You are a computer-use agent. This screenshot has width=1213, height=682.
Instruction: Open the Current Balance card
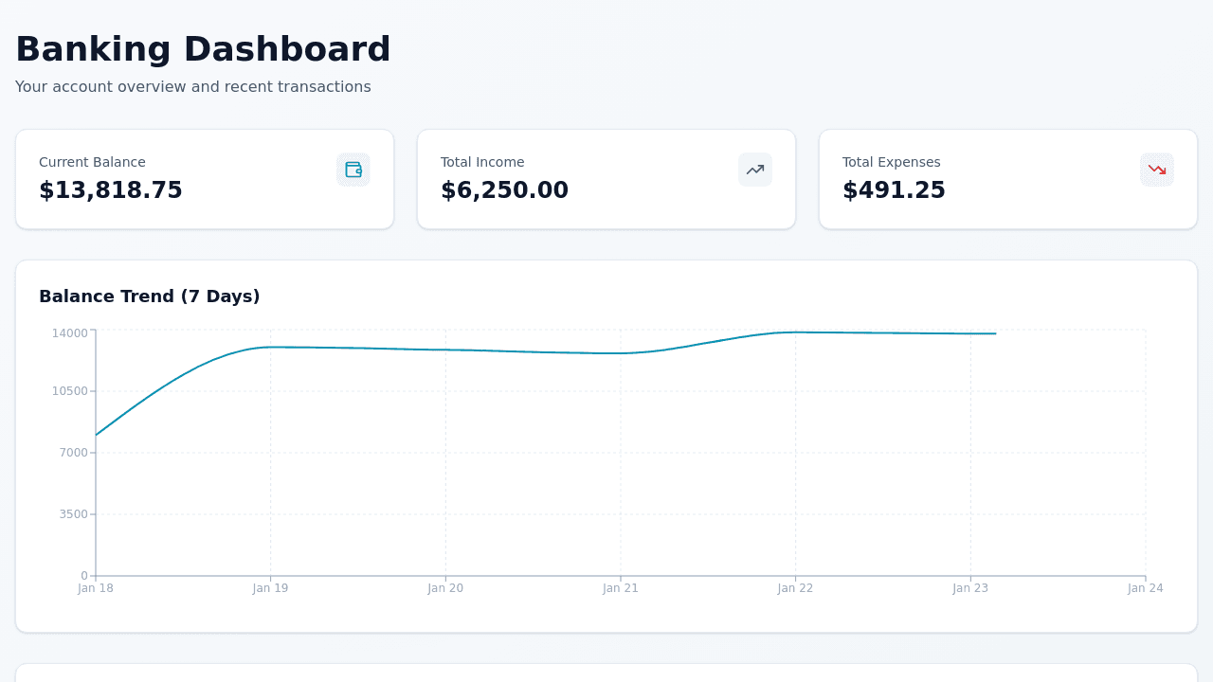point(205,178)
